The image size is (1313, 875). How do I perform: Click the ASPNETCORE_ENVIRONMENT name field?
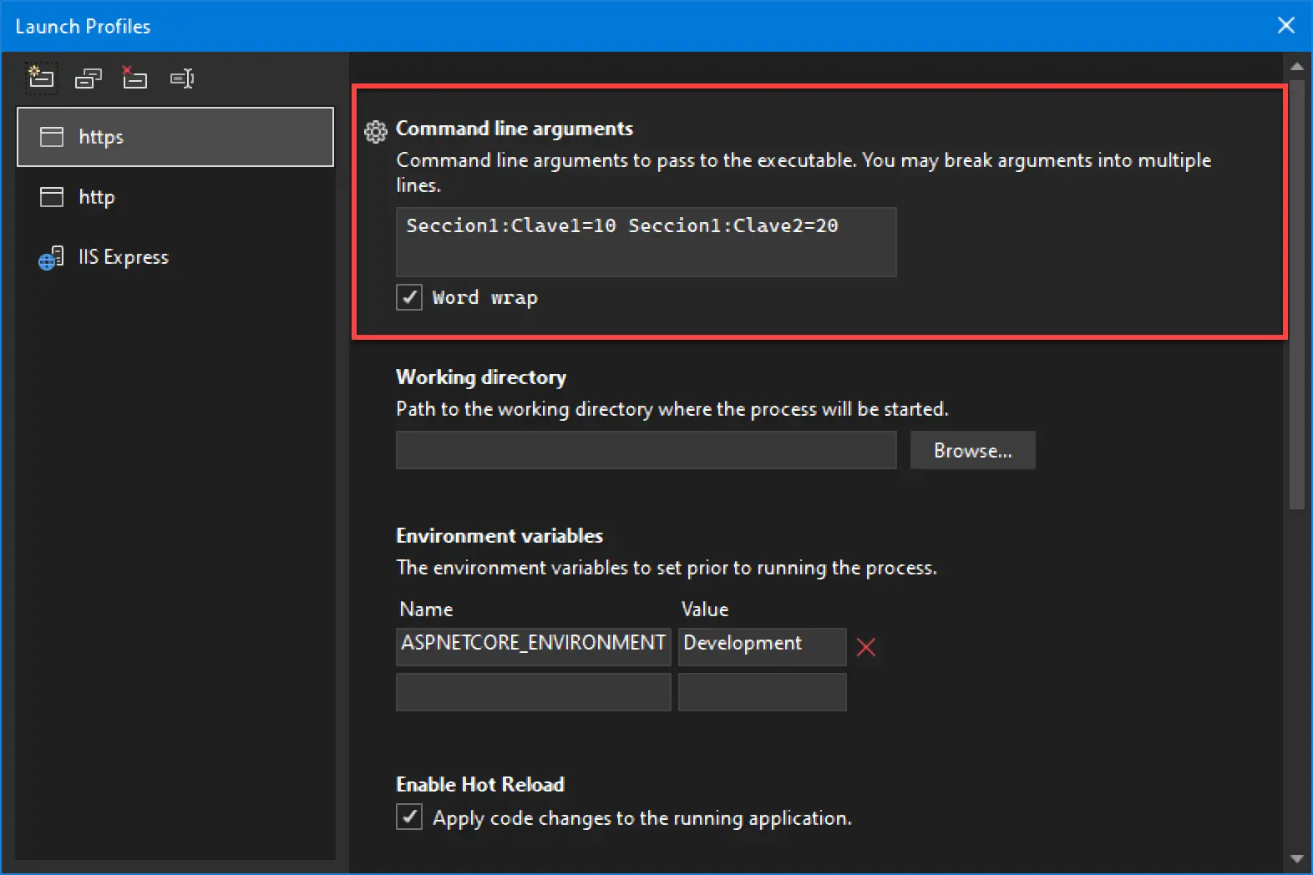click(x=533, y=646)
